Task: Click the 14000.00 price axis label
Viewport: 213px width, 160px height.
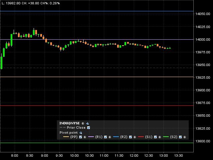Action: coord(203,39)
